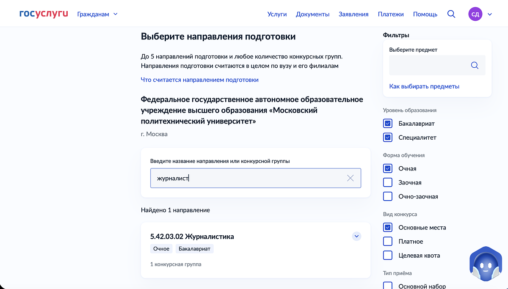Screen dimensions: 508x289
Task: Enable the Очно-заочная checkbox
Action: 388,196
